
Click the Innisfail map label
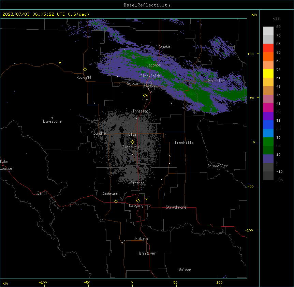(x=142, y=111)
